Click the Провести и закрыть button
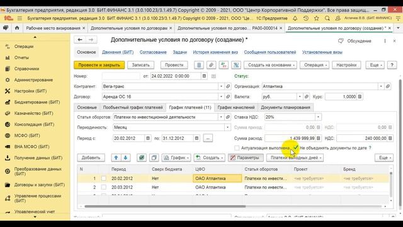This screenshot has width=403, height=227. tap(99, 65)
